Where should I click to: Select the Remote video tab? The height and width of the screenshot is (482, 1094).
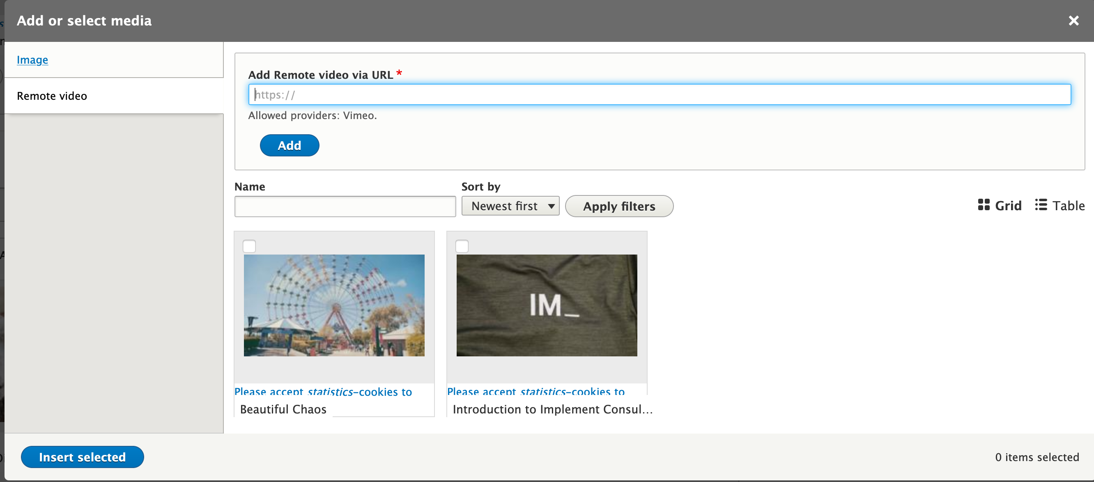pos(52,96)
